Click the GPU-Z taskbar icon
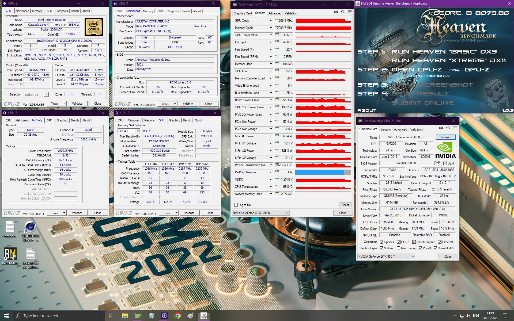 (138, 316)
